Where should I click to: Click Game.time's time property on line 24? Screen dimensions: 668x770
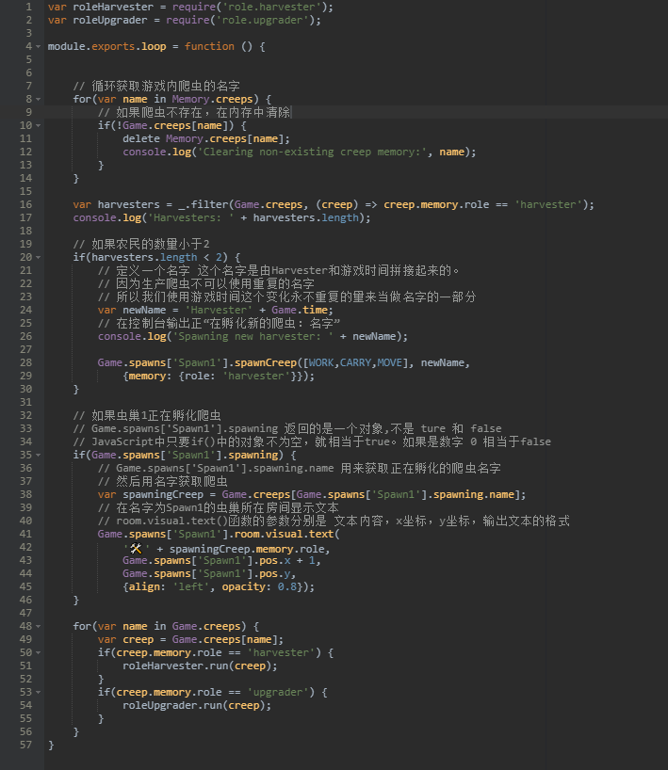click(315, 310)
